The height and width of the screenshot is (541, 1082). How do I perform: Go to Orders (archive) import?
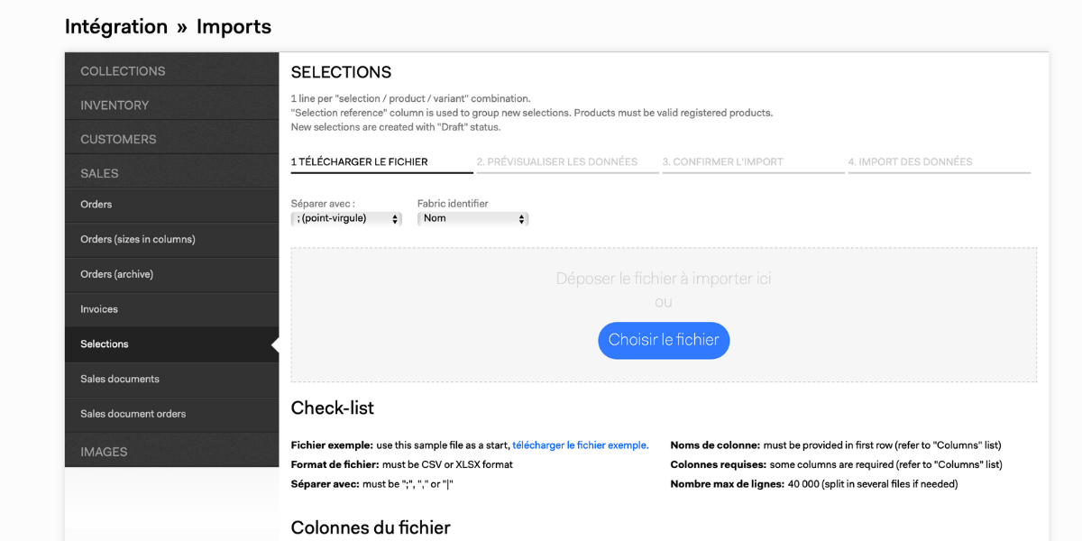[116, 274]
